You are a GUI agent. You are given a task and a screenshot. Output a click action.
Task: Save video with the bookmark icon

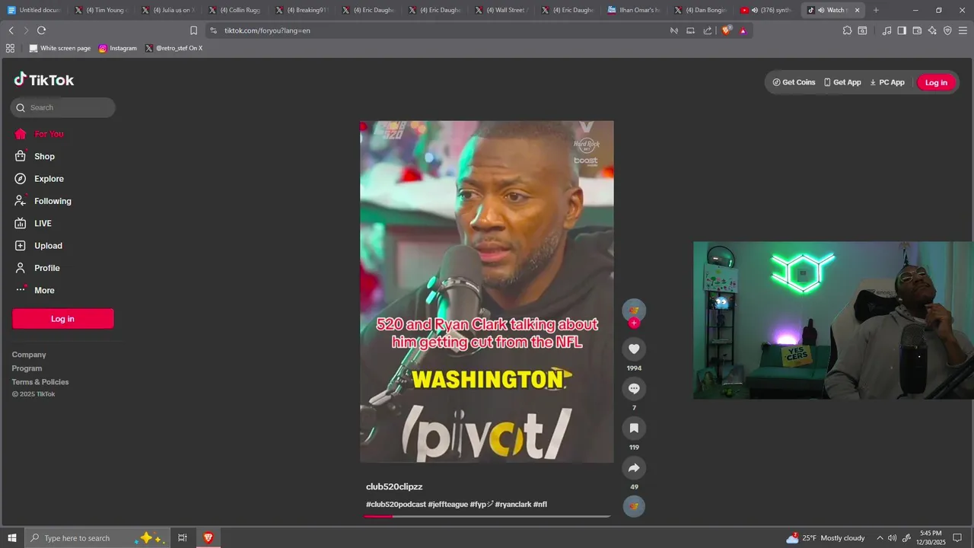[634, 428]
